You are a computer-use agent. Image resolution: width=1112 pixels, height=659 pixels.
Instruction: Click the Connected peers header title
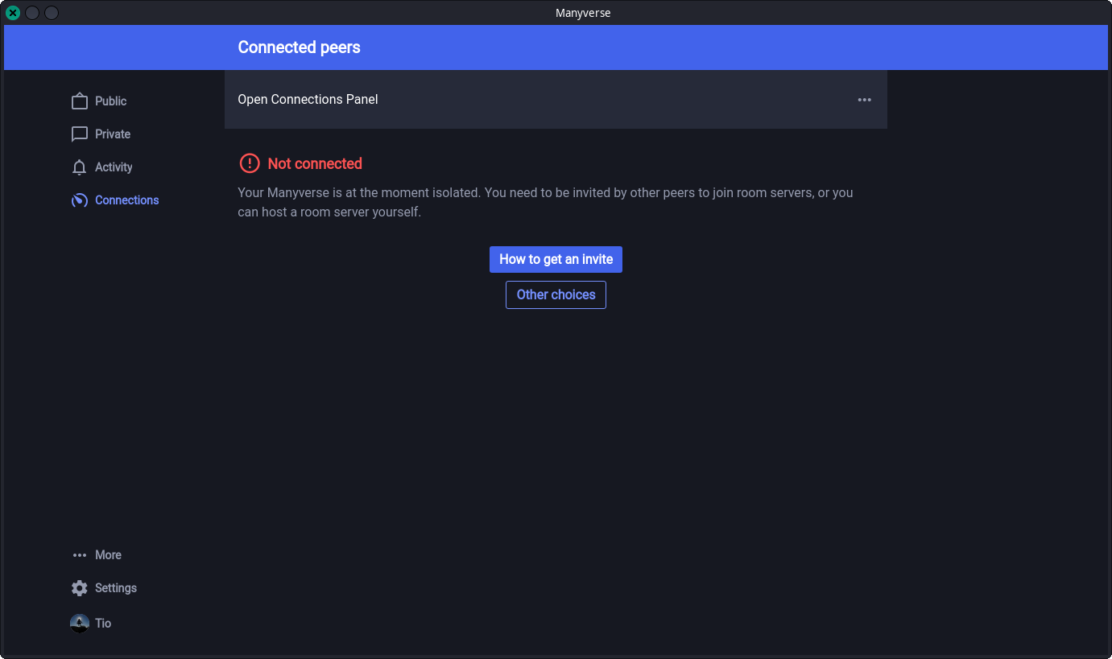click(x=299, y=47)
